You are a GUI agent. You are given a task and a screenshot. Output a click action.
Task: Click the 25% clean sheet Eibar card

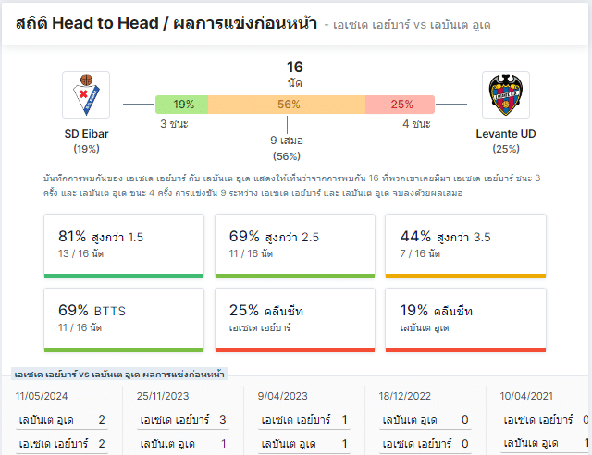click(x=295, y=320)
